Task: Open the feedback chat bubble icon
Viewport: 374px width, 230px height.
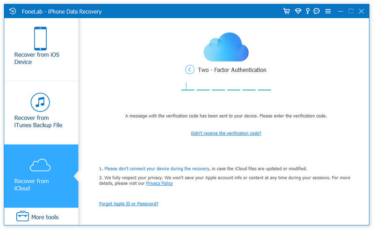Action: [316, 11]
